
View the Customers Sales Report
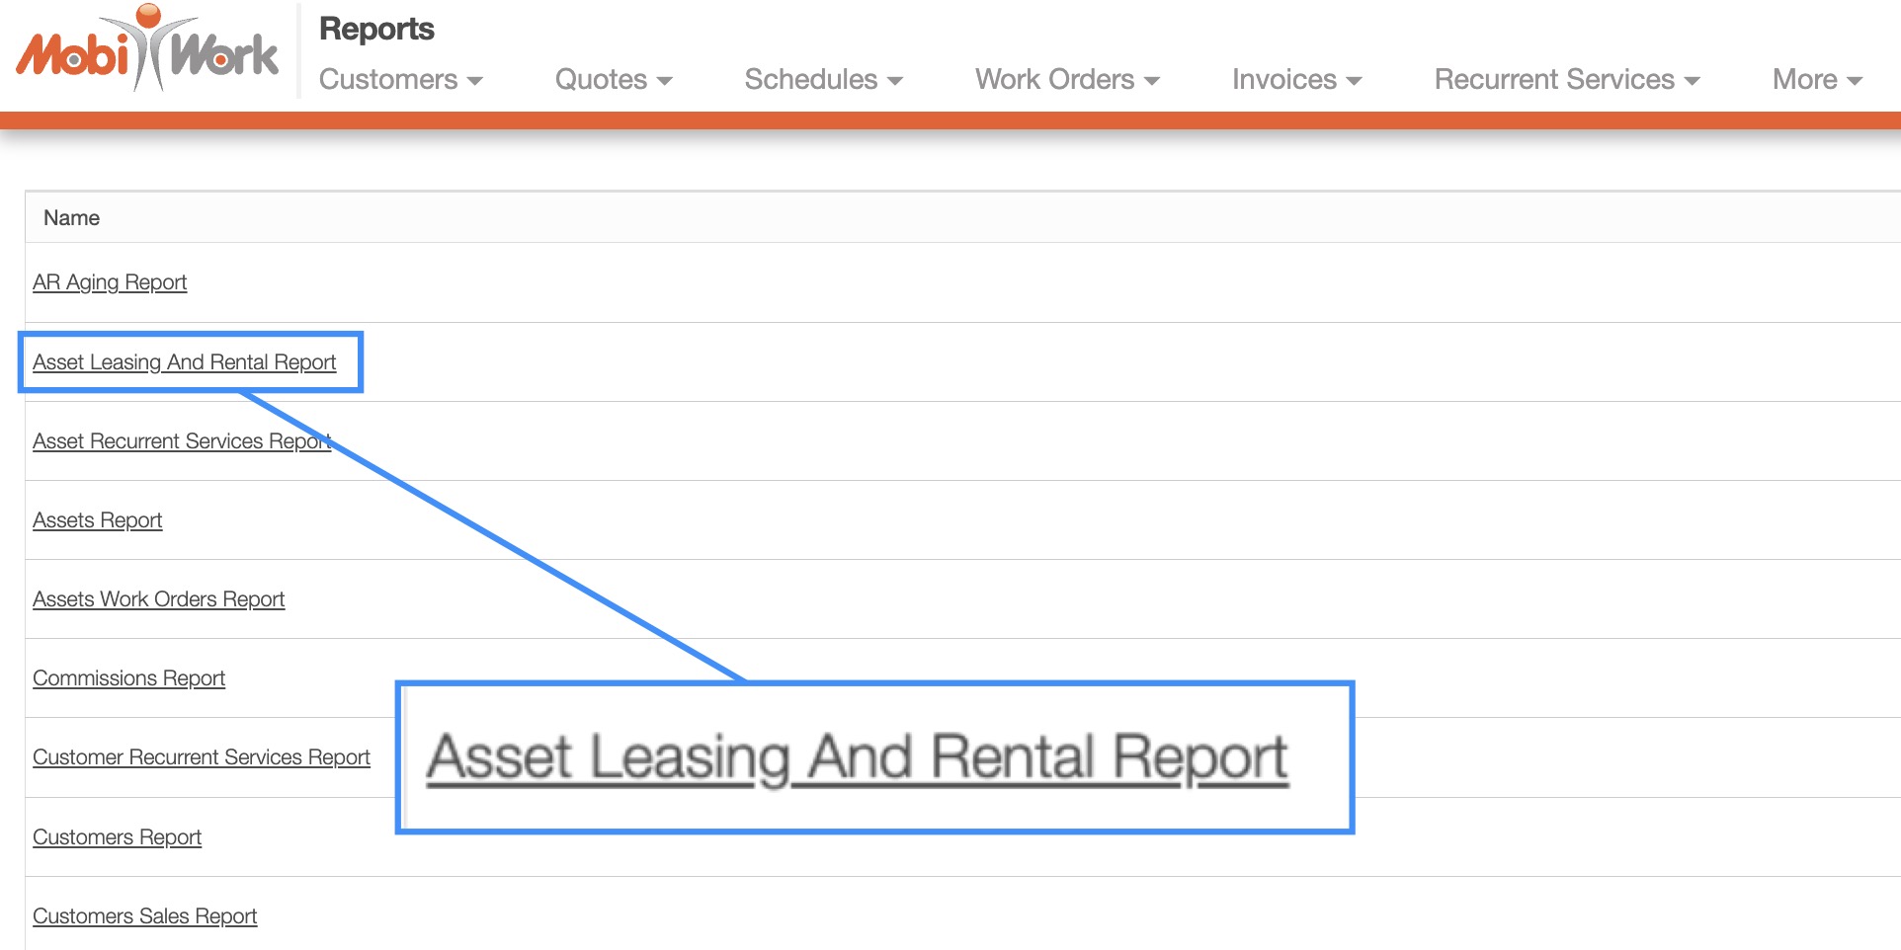145,916
